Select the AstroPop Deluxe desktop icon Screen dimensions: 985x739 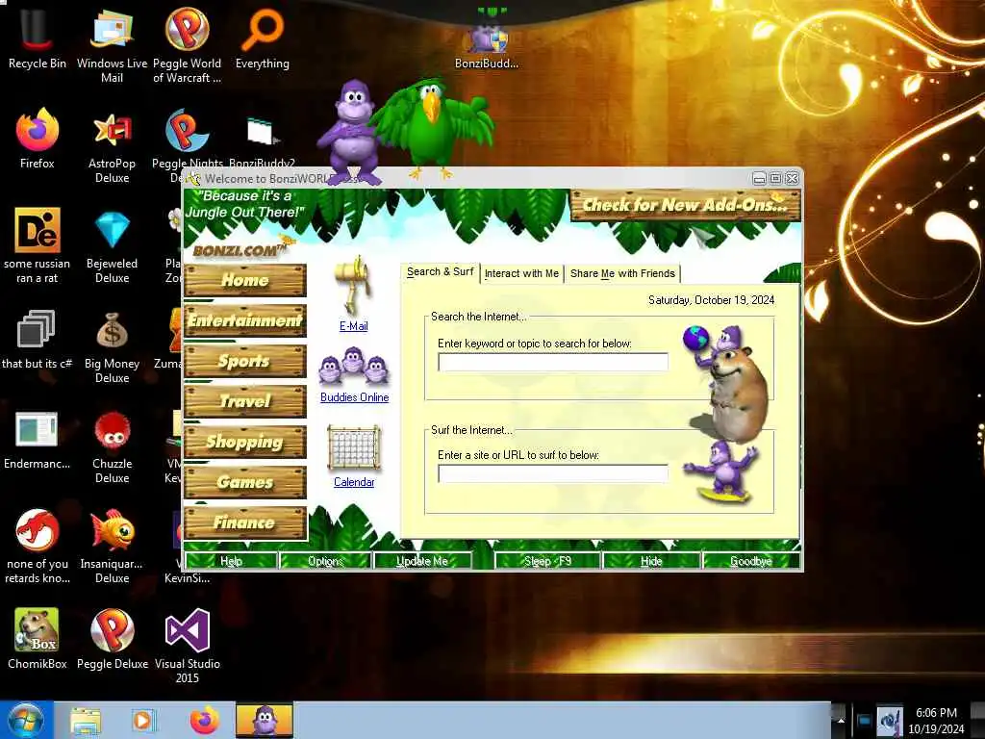(x=112, y=146)
